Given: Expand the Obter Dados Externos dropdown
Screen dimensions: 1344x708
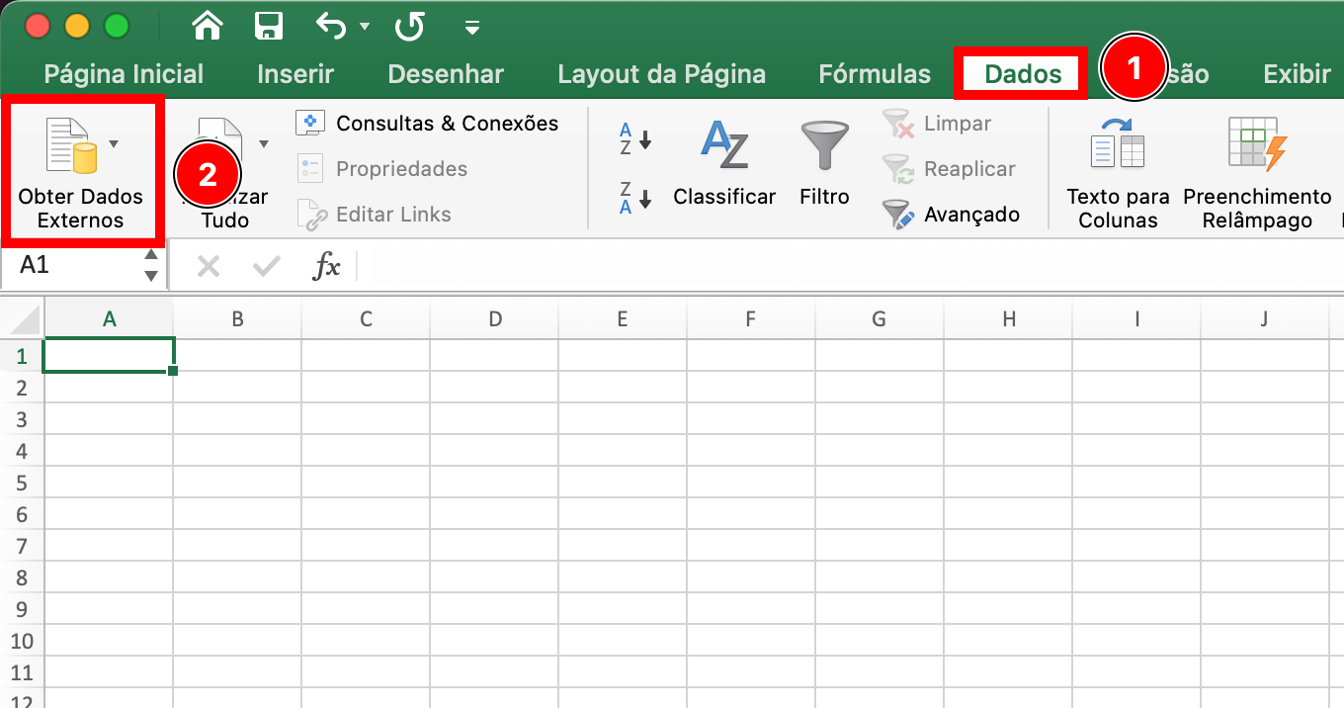Looking at the screenshot, I should click(x=114, y=144).
